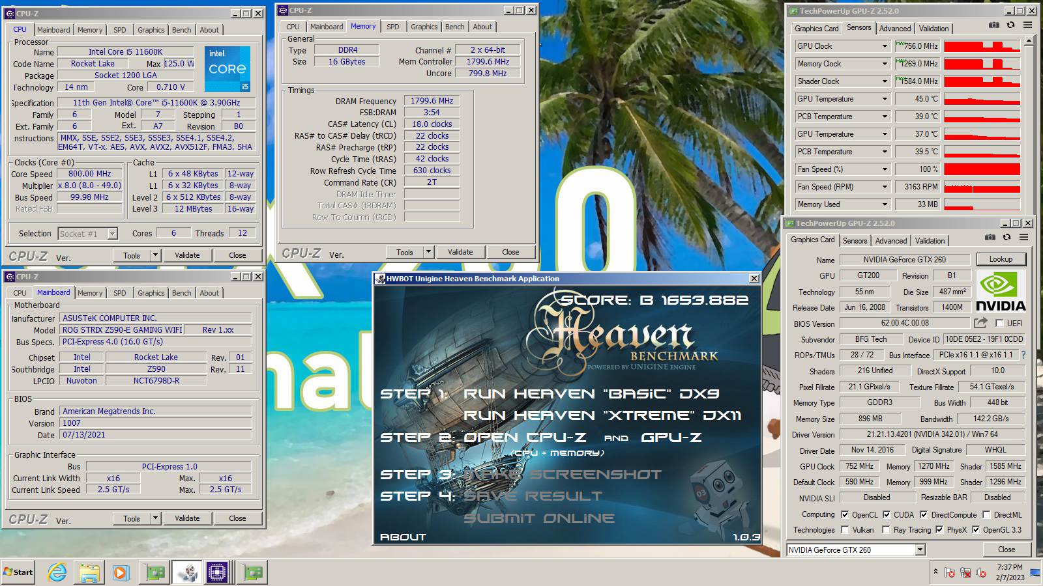This screenshot has width=1043, height=586.
Task: Open the GPU Clock sensor dropdown
Action: (x=885, y=46)
